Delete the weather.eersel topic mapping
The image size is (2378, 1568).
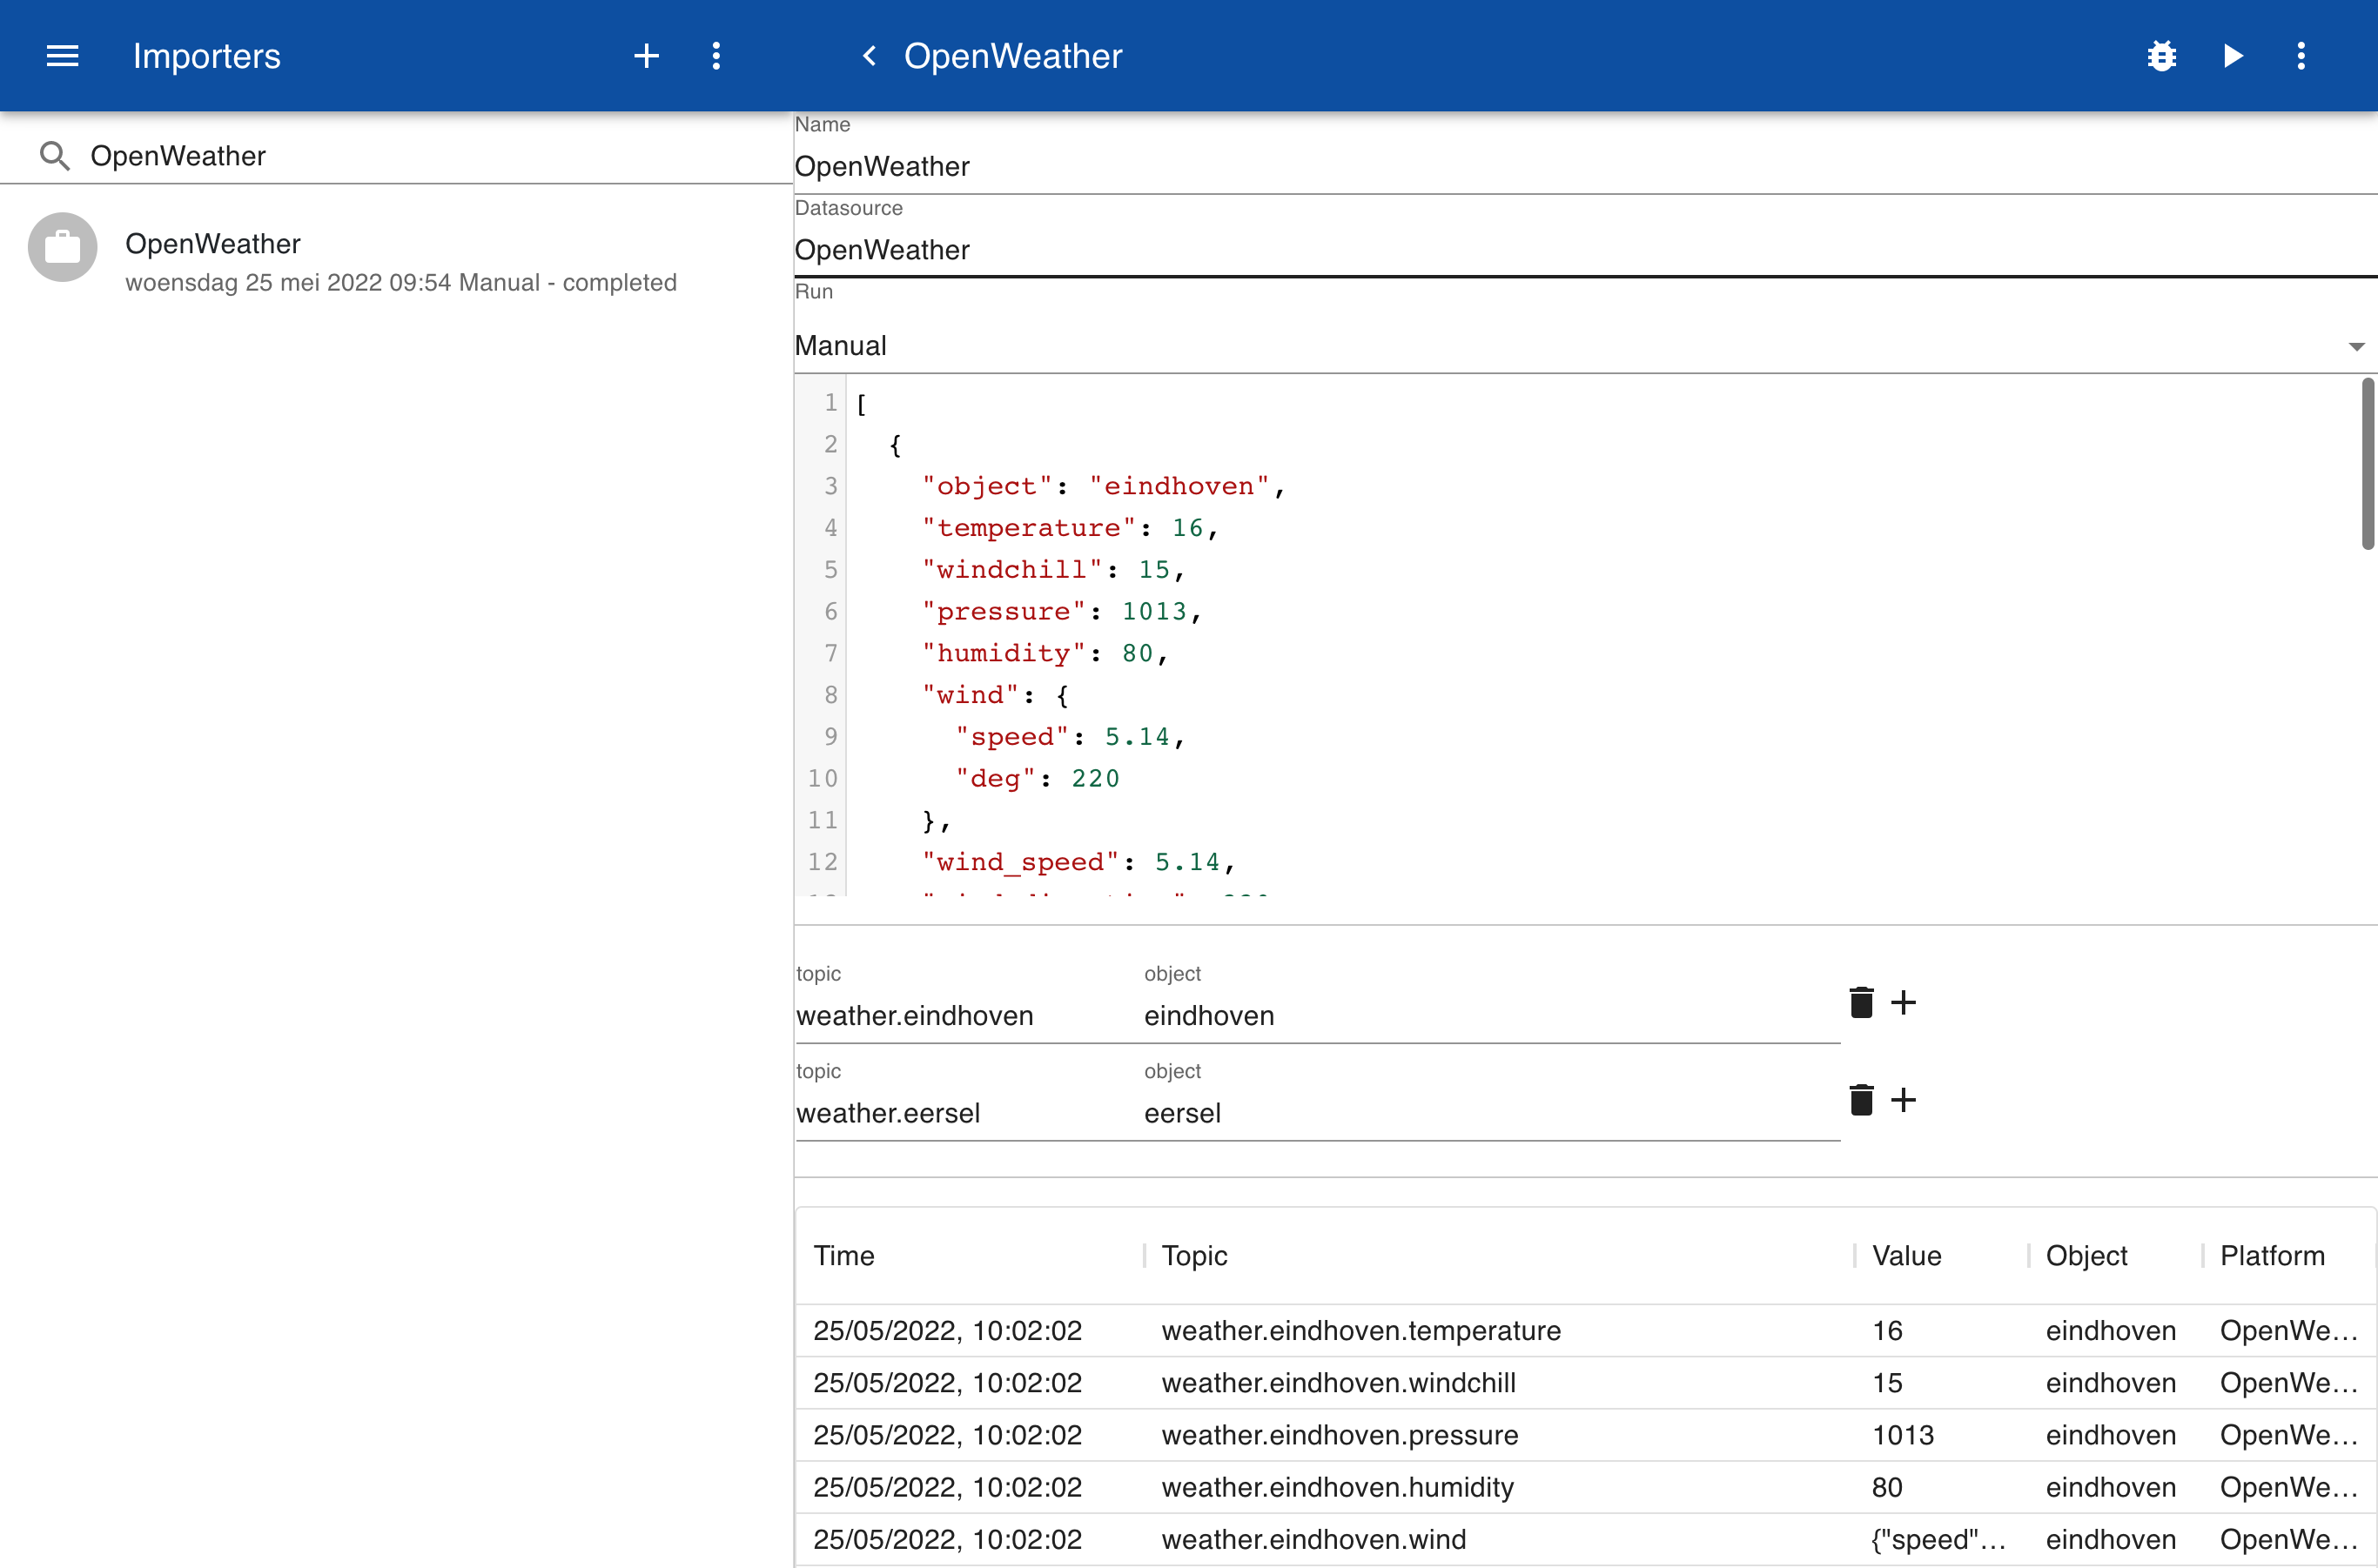coord(1861,1100)
